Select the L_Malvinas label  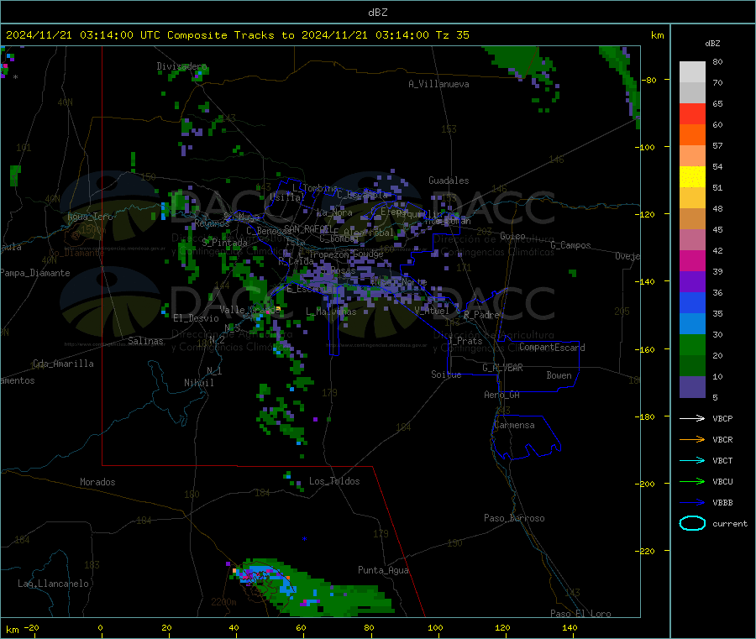pyautogui.click(x=331, y=312)
